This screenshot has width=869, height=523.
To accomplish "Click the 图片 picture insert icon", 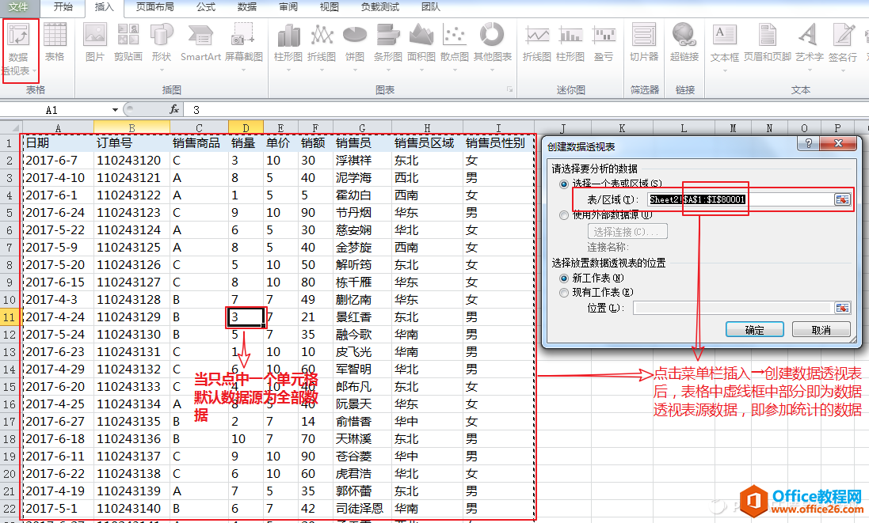I will pos(95,41).
